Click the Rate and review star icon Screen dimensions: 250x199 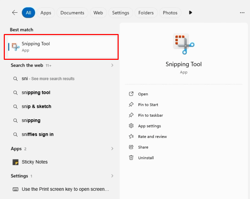pyautogui.click(x=131, y=136)
